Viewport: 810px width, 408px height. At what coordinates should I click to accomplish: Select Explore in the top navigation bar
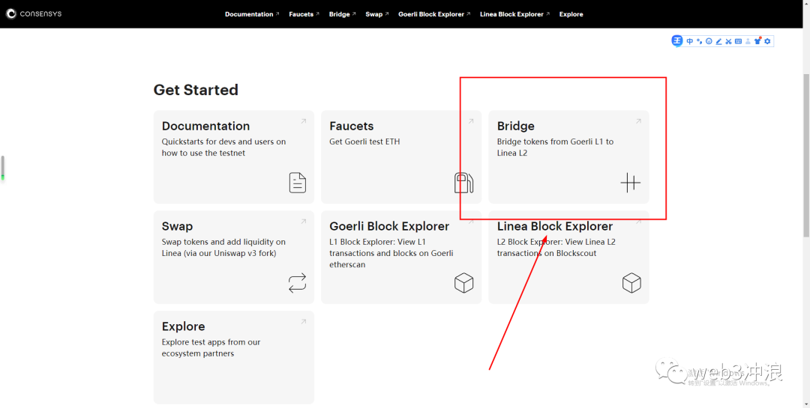click(x=571, y=14)
